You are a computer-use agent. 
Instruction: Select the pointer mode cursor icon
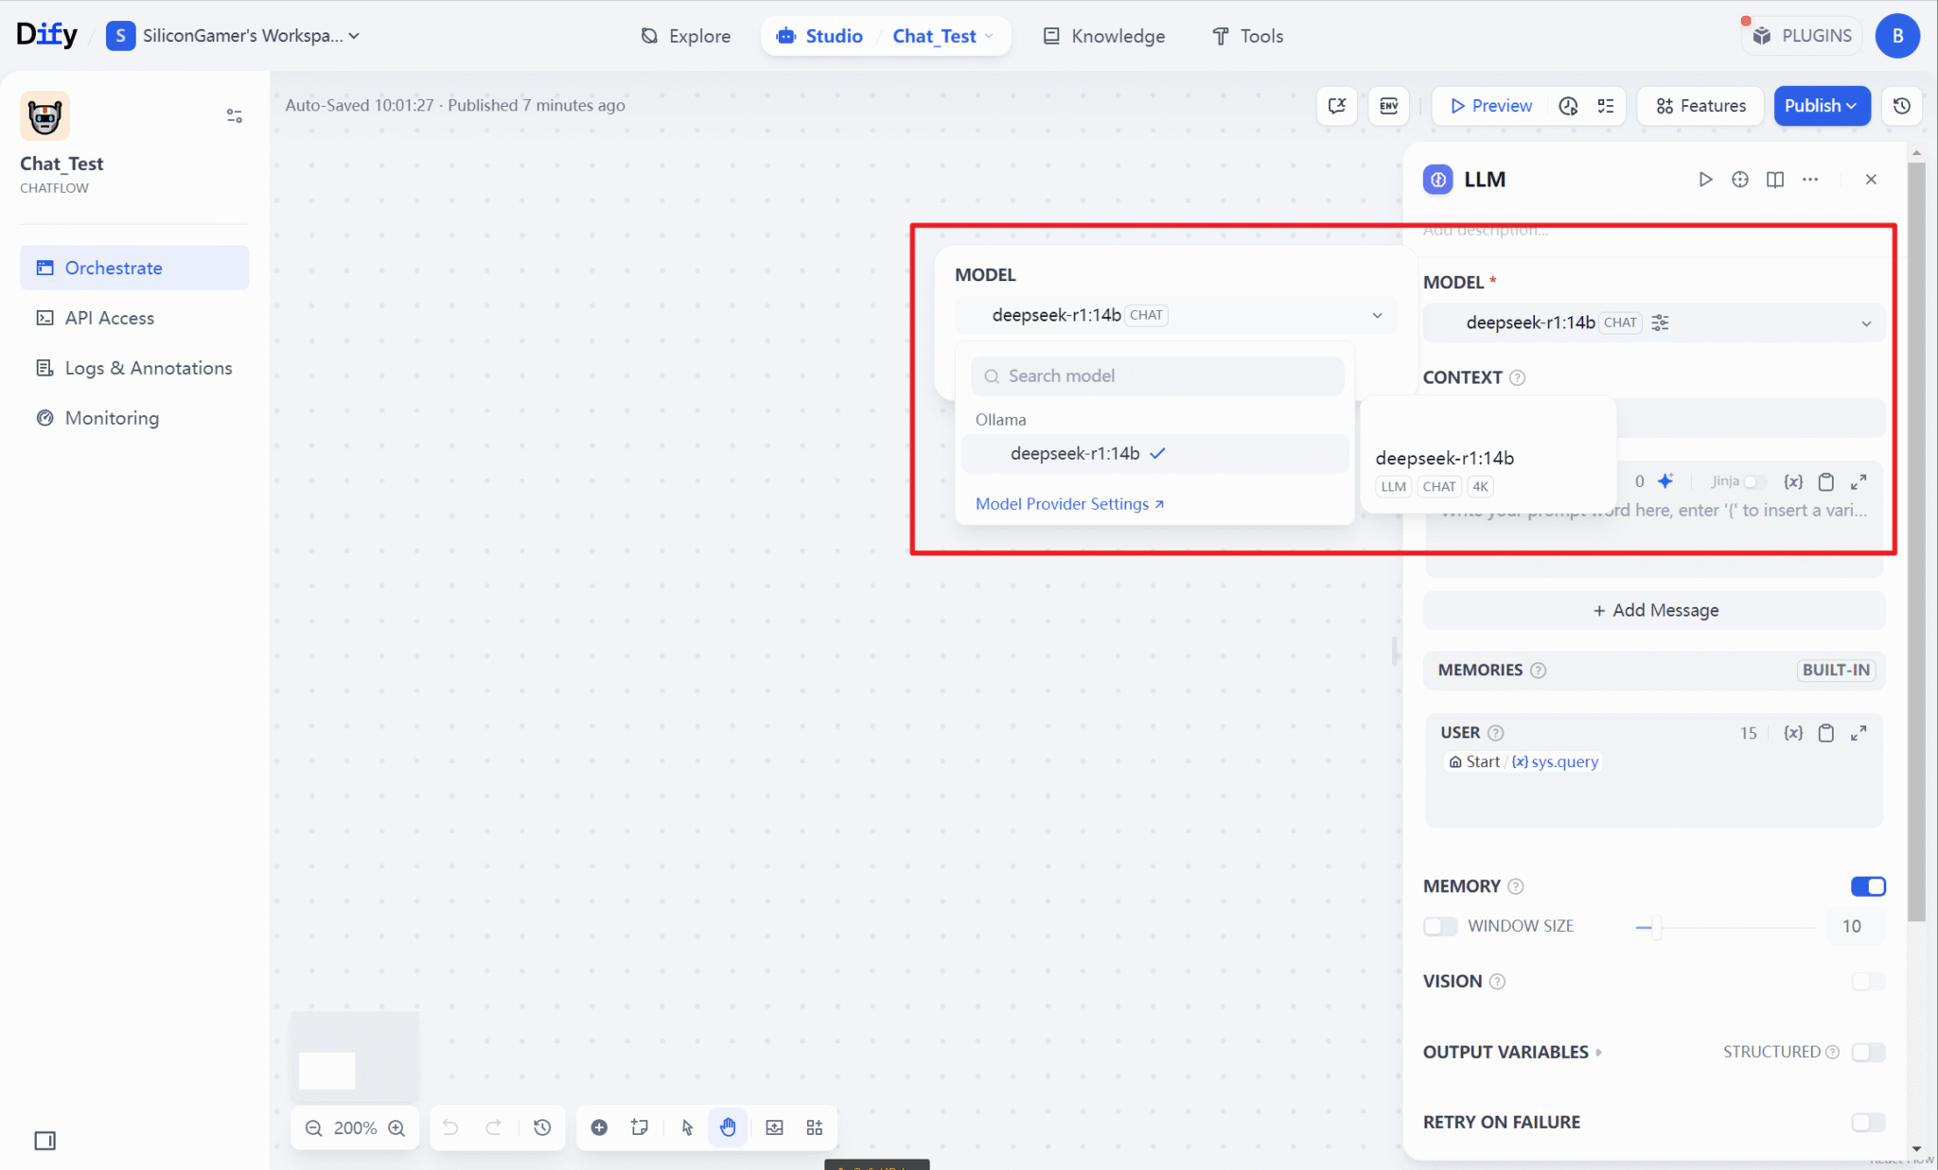tap(687, 1127)
